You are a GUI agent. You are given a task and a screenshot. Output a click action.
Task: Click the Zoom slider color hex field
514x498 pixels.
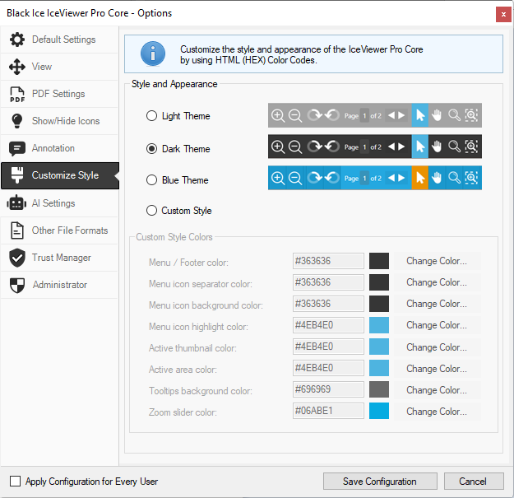coord(328,411)
